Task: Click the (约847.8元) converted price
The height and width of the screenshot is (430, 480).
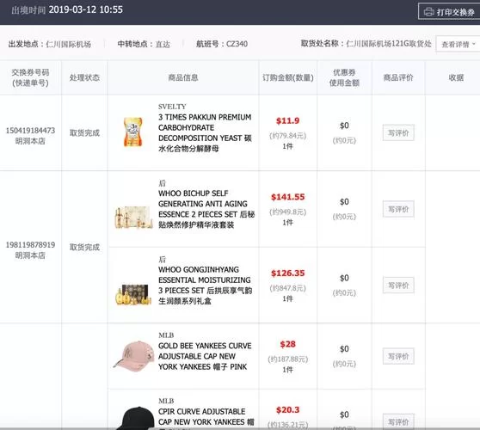Action: pos(288,288)
